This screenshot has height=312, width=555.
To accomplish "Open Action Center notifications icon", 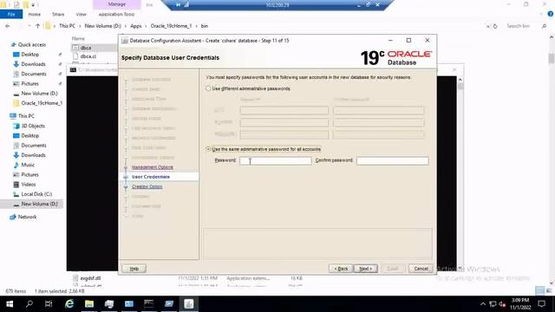I will pos(541,304).
